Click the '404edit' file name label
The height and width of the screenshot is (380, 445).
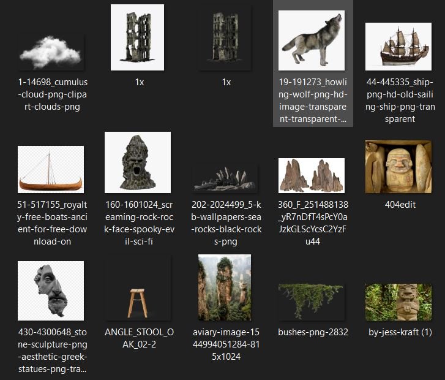[400, 205]
